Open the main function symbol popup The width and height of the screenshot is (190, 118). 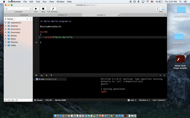point(132,100)
